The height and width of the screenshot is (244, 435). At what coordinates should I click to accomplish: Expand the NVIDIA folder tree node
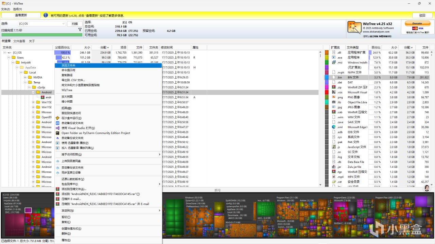pos(25,77)
